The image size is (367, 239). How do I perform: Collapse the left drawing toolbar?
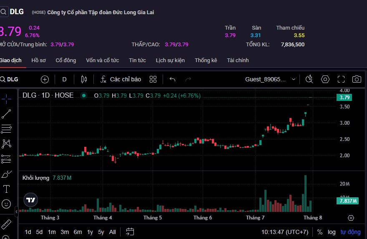pyautogui.click(x=17, y=212)
